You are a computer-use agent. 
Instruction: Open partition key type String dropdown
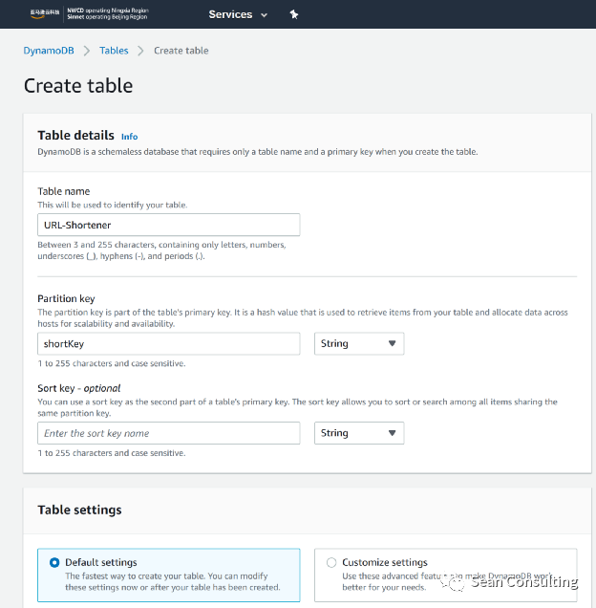coord(359,343)
